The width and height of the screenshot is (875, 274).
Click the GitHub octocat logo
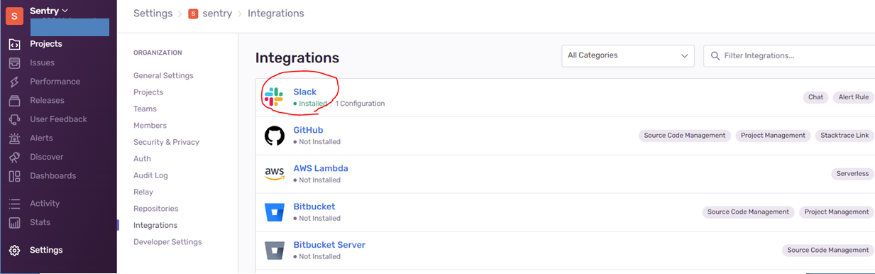(274, 136)
